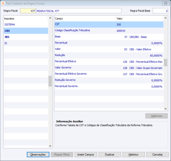Screen dimensions: 171x161
Task: Click the value 200043
Action: (x=121, y=31)
